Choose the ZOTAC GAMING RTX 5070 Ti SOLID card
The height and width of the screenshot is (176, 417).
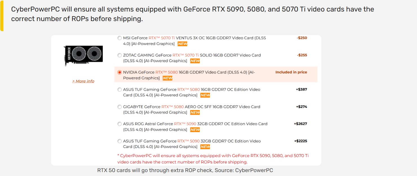(119, 55)
